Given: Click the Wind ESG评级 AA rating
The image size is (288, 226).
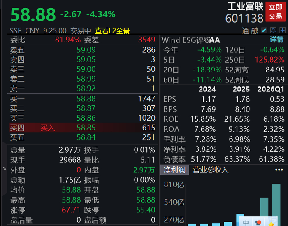Looking at the screenshot, I should [214, 40].
